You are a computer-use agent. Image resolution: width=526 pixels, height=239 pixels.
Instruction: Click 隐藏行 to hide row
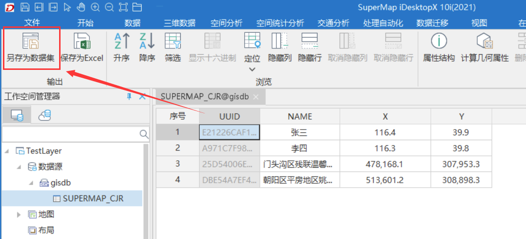(x=310, y=48)
